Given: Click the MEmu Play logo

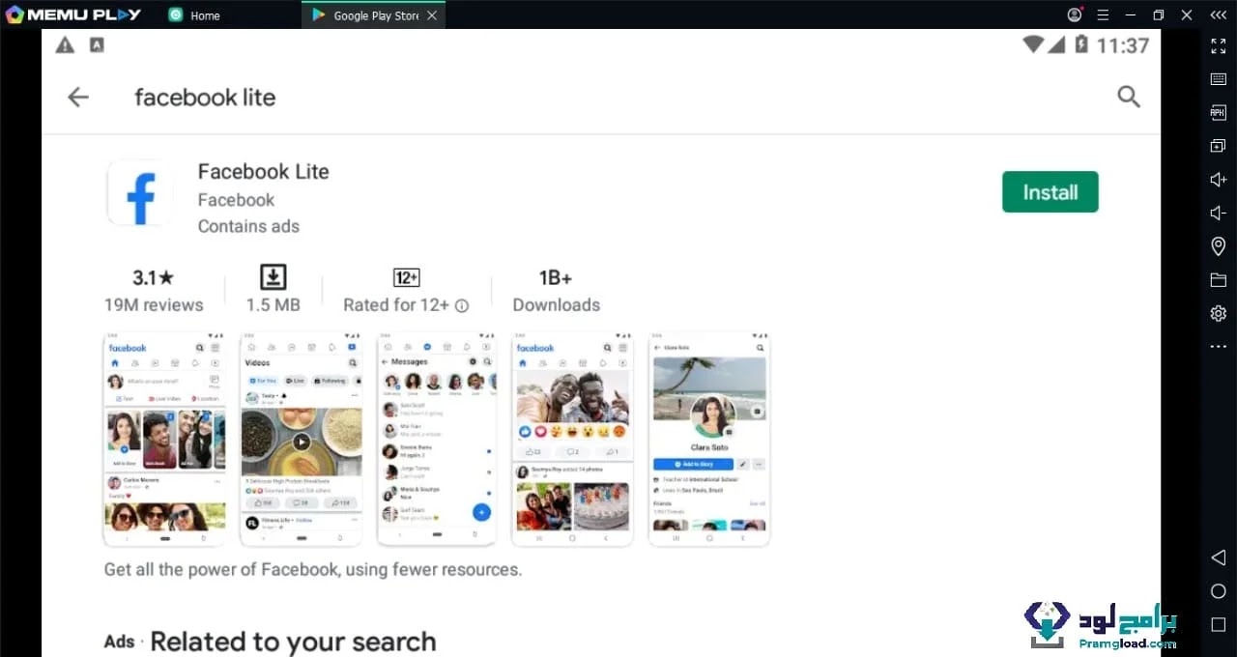Looking at the screenshot, I should pos(73,14).
